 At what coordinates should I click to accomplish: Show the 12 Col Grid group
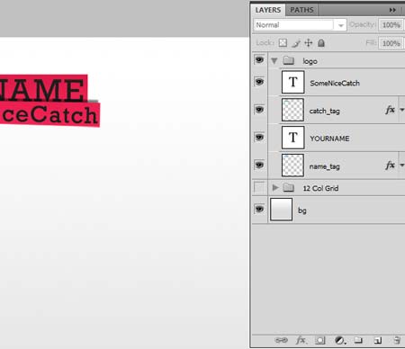[x=259, y=187]
